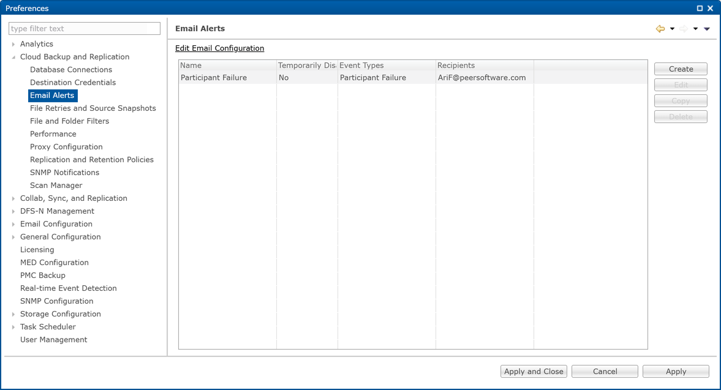
Task: Click Apply and Close
Action: tap(534, 371)
